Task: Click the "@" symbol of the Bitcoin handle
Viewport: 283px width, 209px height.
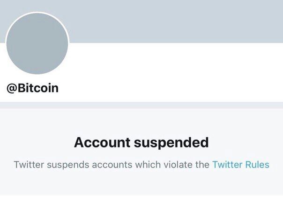Action: pyautogui.click(x=12, y=88)
